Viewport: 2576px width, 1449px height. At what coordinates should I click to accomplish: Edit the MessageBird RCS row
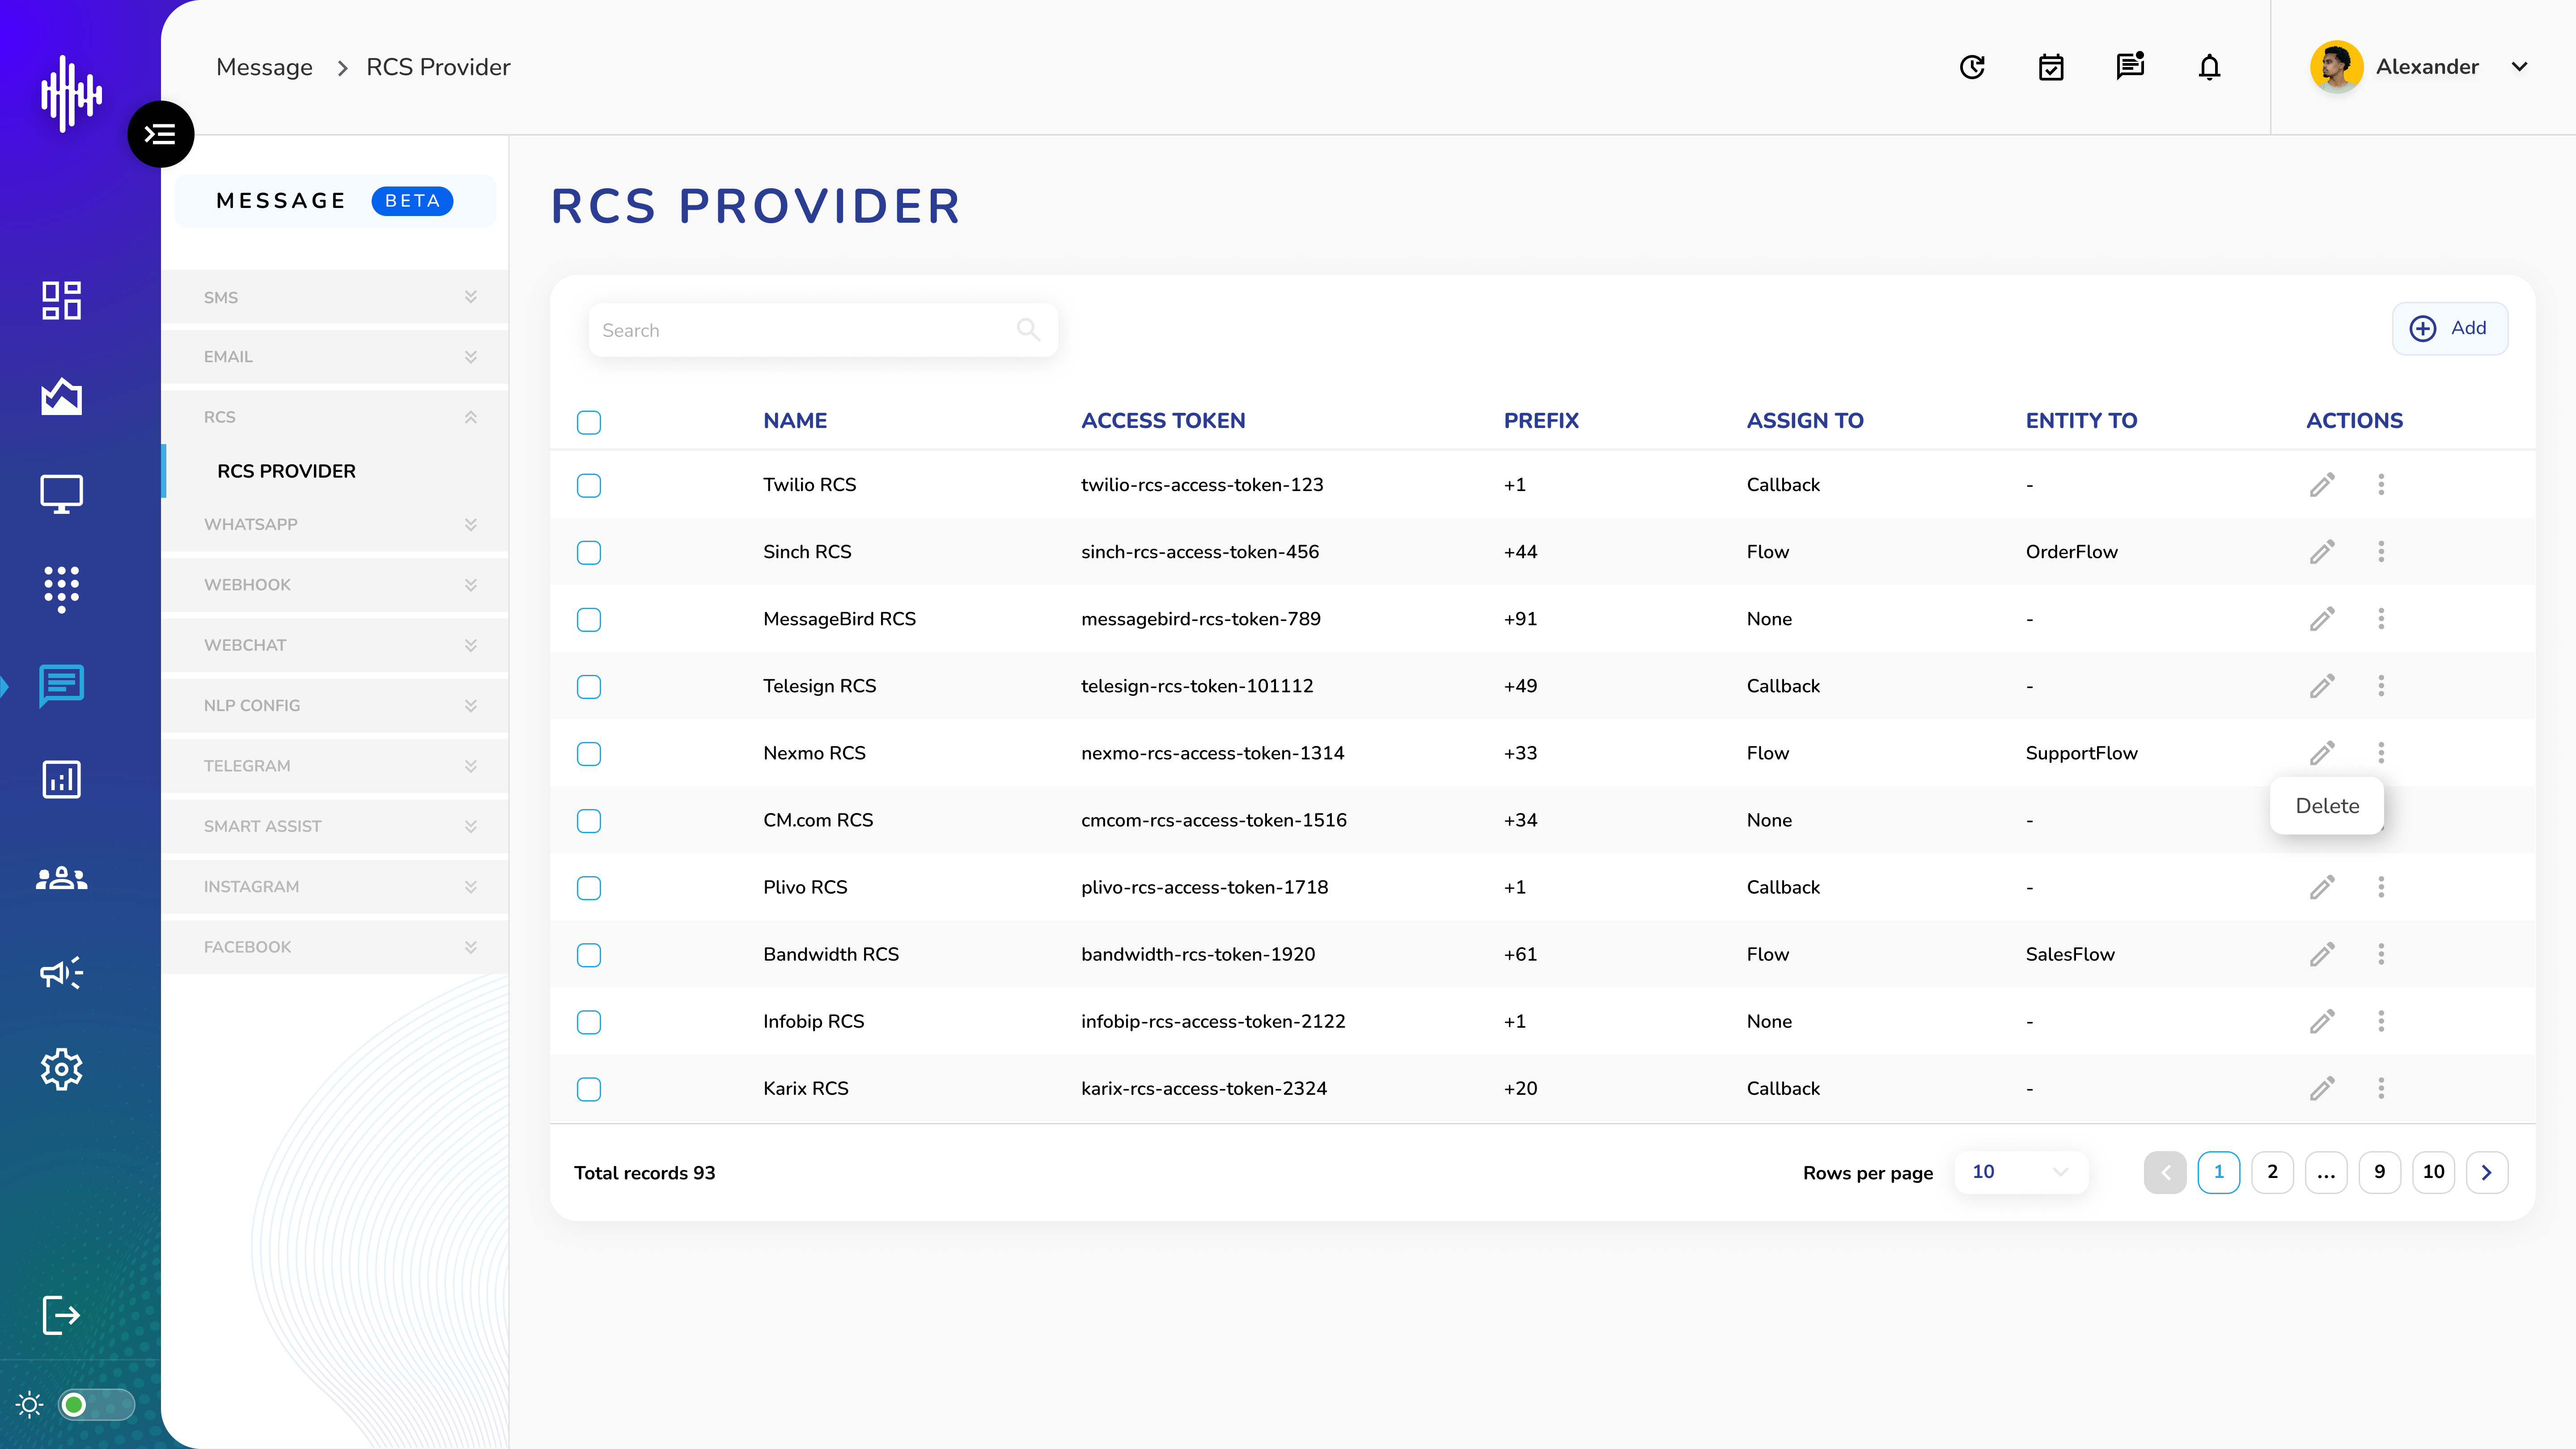(2322, 618)
